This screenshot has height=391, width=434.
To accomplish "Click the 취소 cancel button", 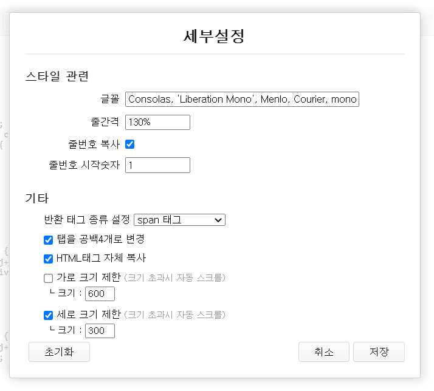I will click(324, 352).
